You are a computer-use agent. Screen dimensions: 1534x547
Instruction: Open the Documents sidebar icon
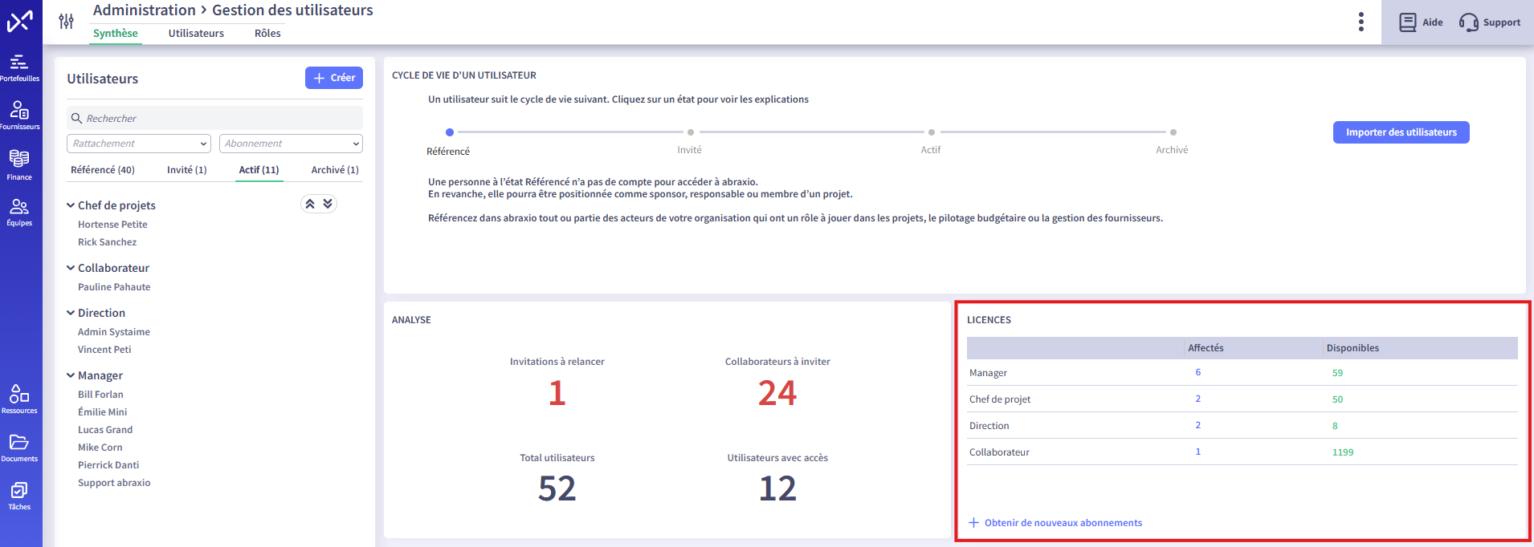click(x=19, y=447)
